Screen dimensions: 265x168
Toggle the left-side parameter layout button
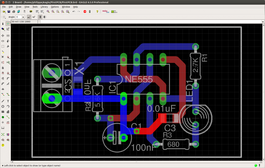click(x=40, y=17)
